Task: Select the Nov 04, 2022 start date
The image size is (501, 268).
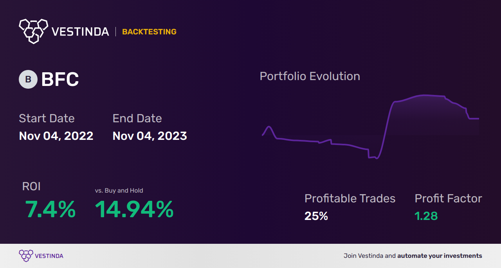Action: point(56,136)
